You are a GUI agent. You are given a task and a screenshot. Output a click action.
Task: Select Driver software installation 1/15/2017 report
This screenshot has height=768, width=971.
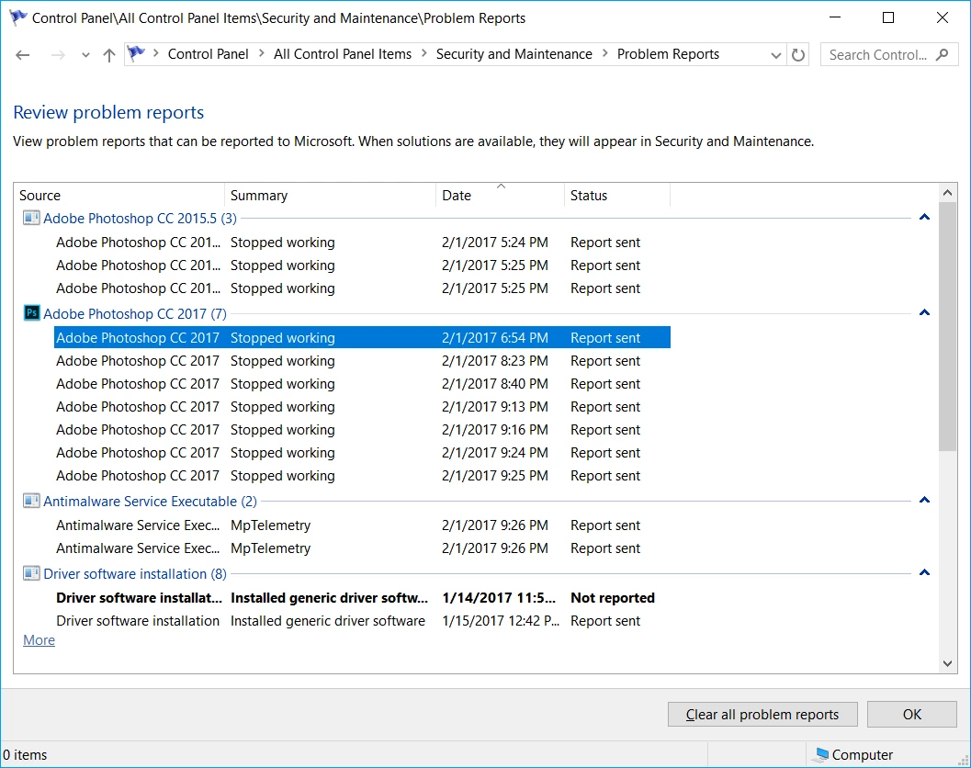[362, 621]
